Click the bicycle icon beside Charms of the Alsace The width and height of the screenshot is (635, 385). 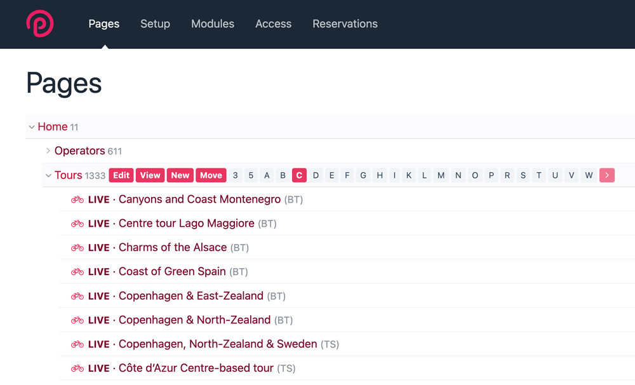pos(77,248)
